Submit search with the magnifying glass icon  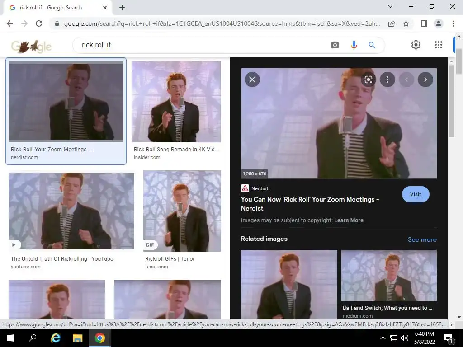click(372, 45)
